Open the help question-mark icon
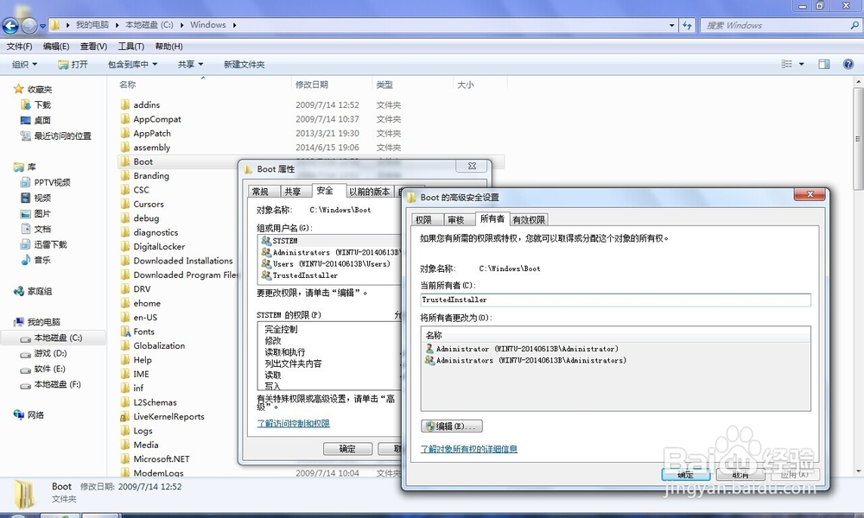Viewport: 864px width, 518px height. tap(848, 65)
